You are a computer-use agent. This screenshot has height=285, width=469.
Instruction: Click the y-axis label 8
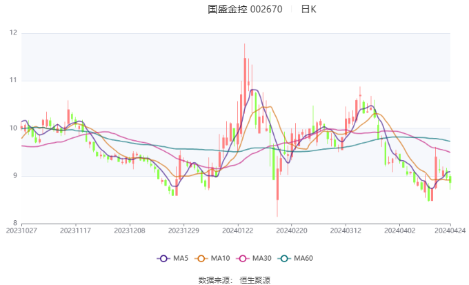click(15, 223)
